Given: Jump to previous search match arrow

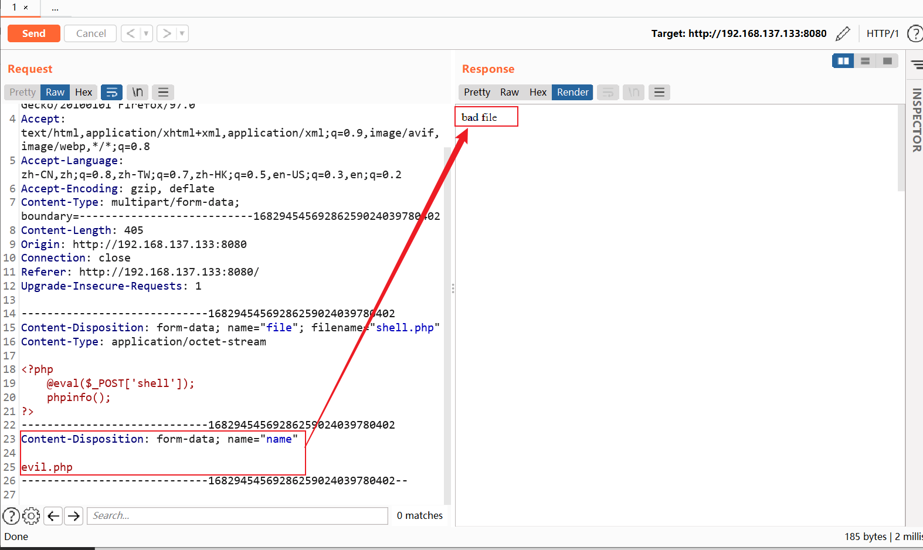Looking at the screenshot, I should 53,516.
